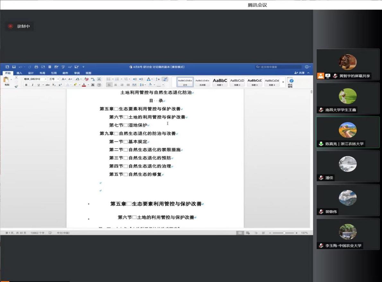Open the 审阅 ribbon tab

[x=77, y=73]
